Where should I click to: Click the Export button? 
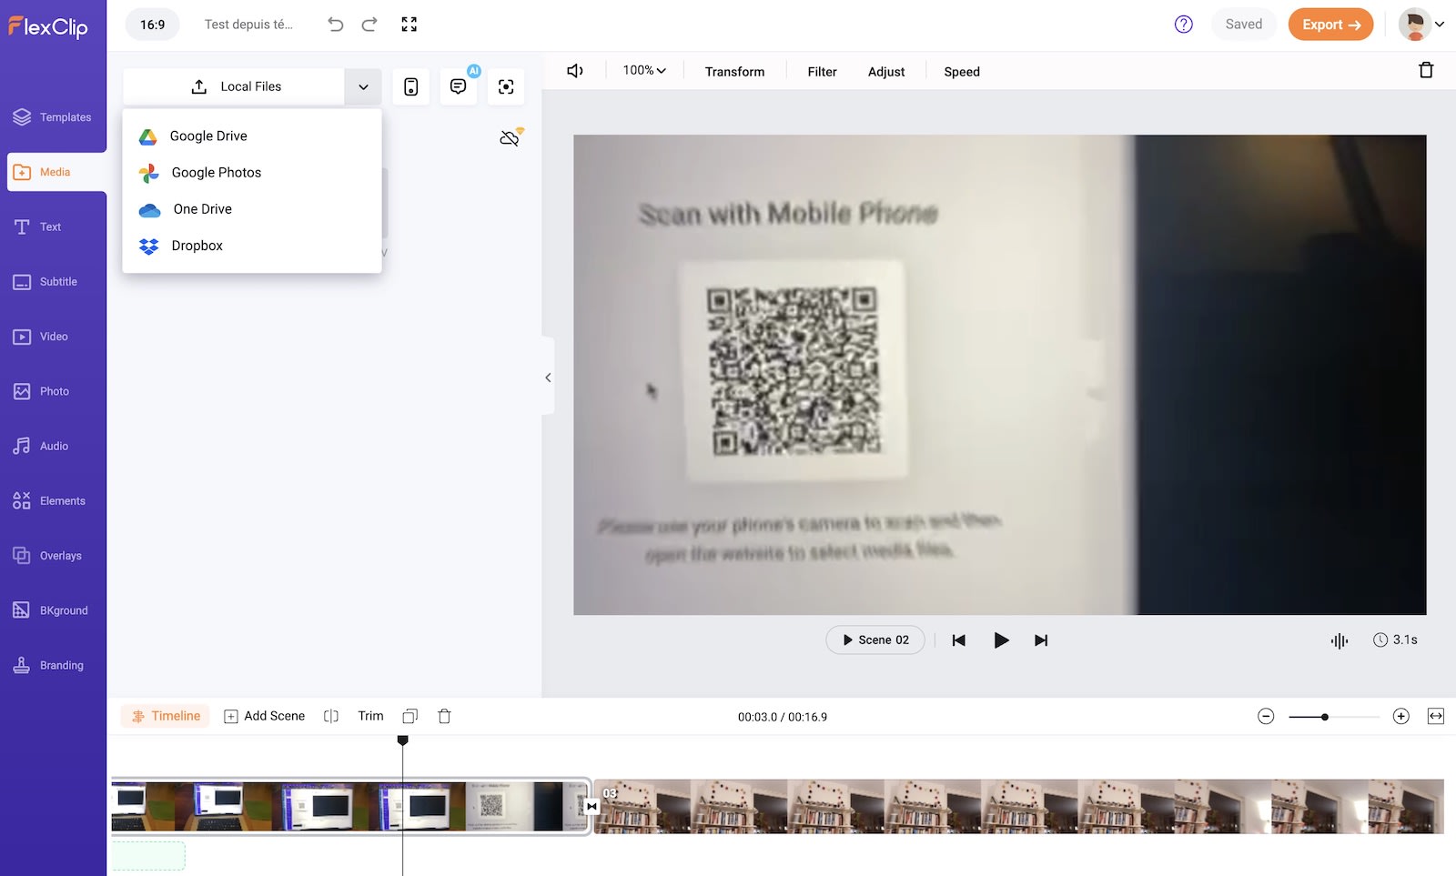[x=1330, y=25]
